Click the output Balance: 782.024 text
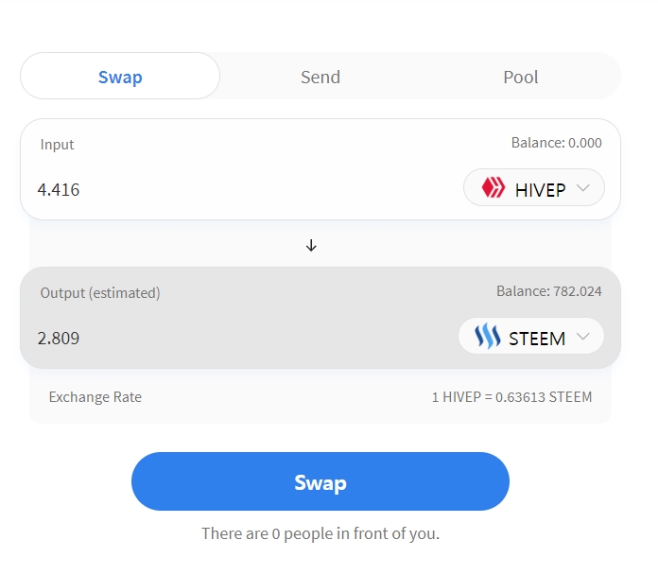 click(548, 291)
